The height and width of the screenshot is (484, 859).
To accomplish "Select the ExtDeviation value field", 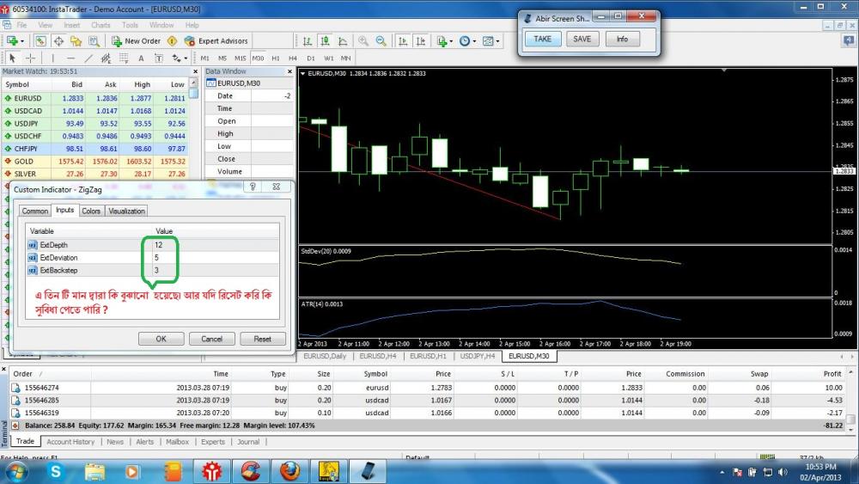I will [216, 258].
